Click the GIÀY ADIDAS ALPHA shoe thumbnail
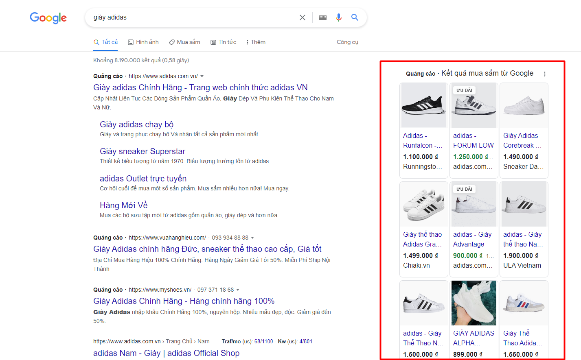 (474, 303)
